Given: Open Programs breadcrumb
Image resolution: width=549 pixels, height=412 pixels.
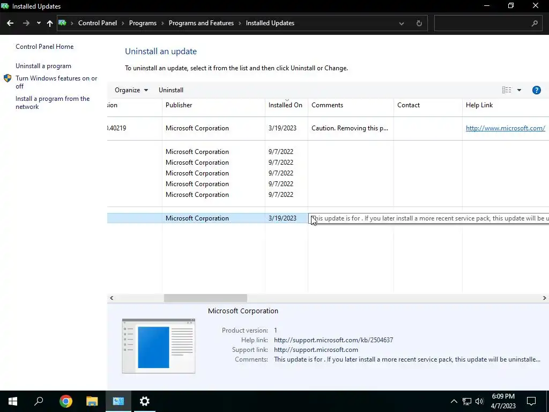Looking at the screenshot, I should point(143,23).
